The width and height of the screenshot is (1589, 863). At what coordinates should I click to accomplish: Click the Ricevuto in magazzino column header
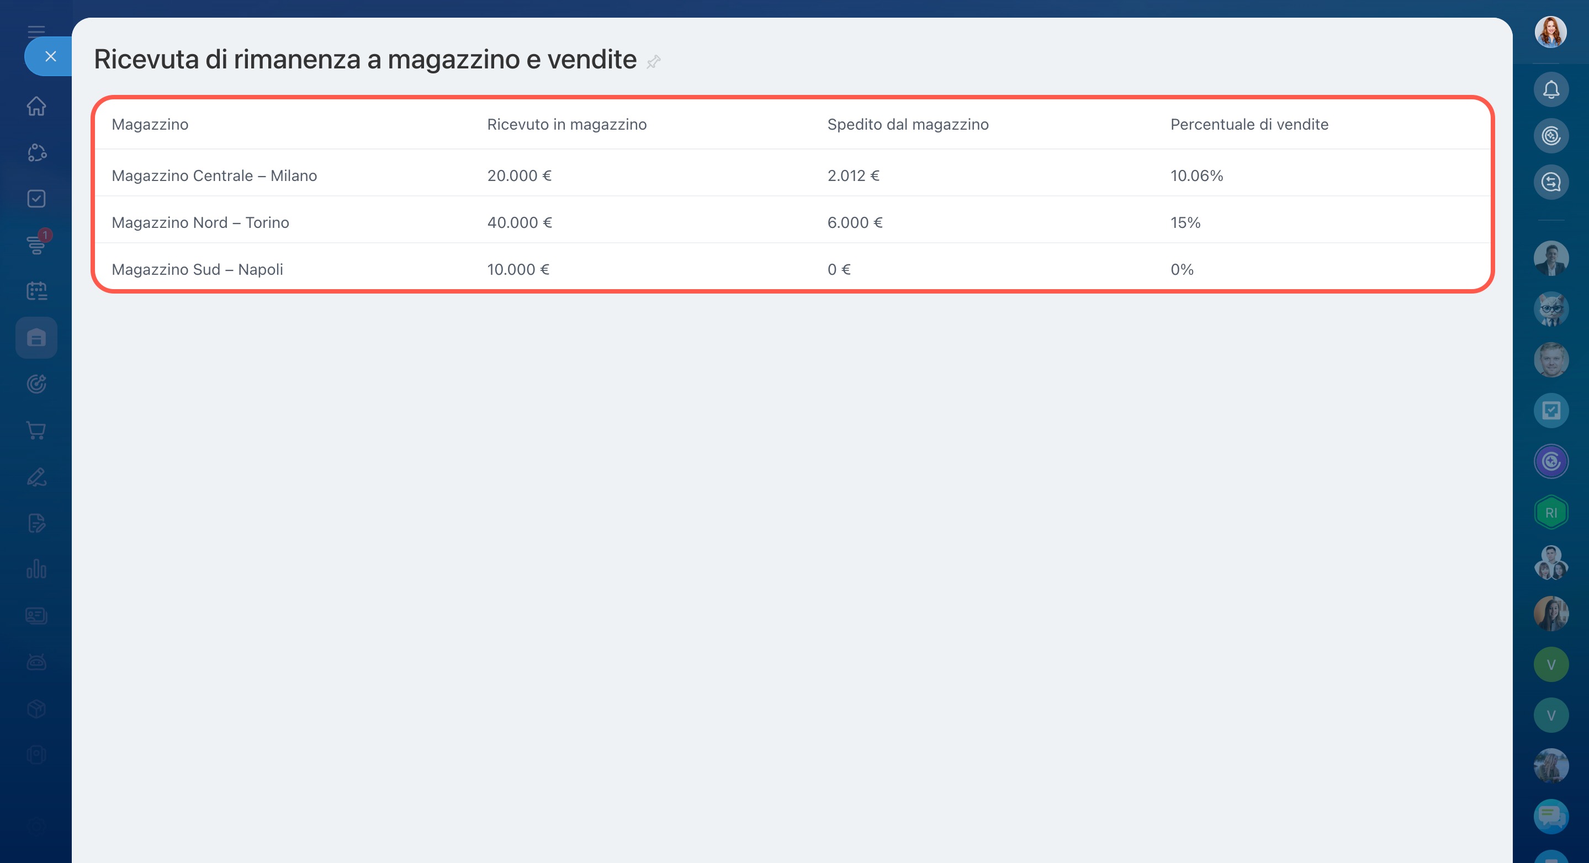pyautogui.click(x=566, y=125)
